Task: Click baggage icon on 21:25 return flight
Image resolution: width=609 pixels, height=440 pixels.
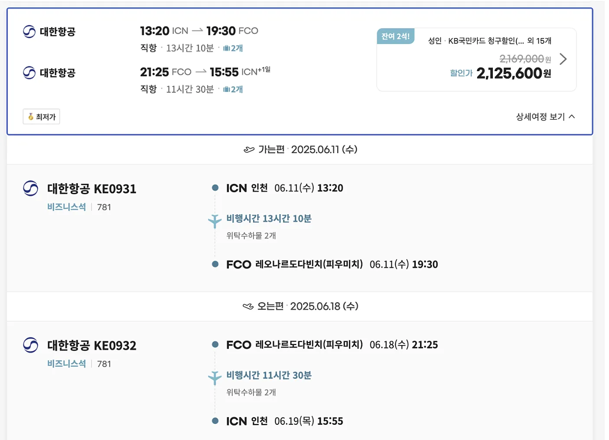Action: [226, 89]
